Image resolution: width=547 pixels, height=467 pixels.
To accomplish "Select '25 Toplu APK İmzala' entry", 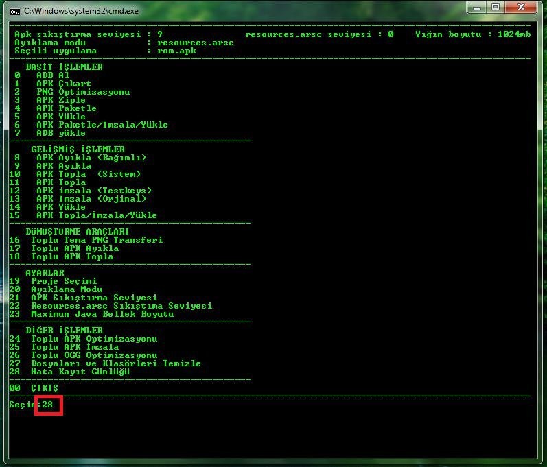I will (64, 347).
